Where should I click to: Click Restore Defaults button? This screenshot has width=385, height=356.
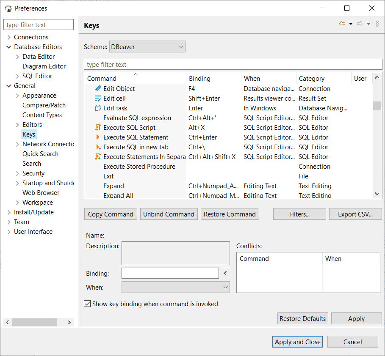[x=303, y=318]
